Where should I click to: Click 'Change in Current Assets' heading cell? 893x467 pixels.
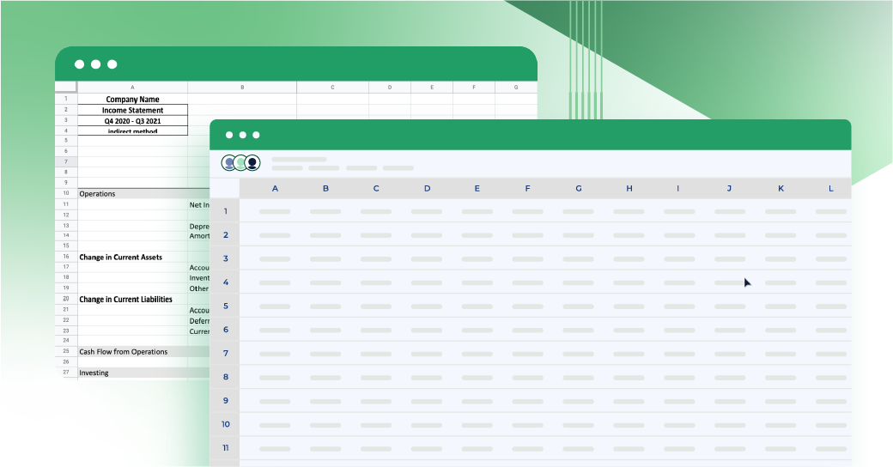tap(121, 257)
